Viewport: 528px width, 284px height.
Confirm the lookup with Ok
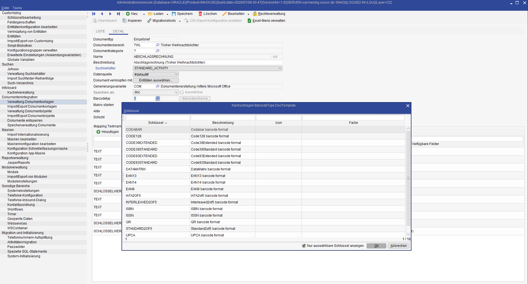pyautogui.click(x=376, y=246)
